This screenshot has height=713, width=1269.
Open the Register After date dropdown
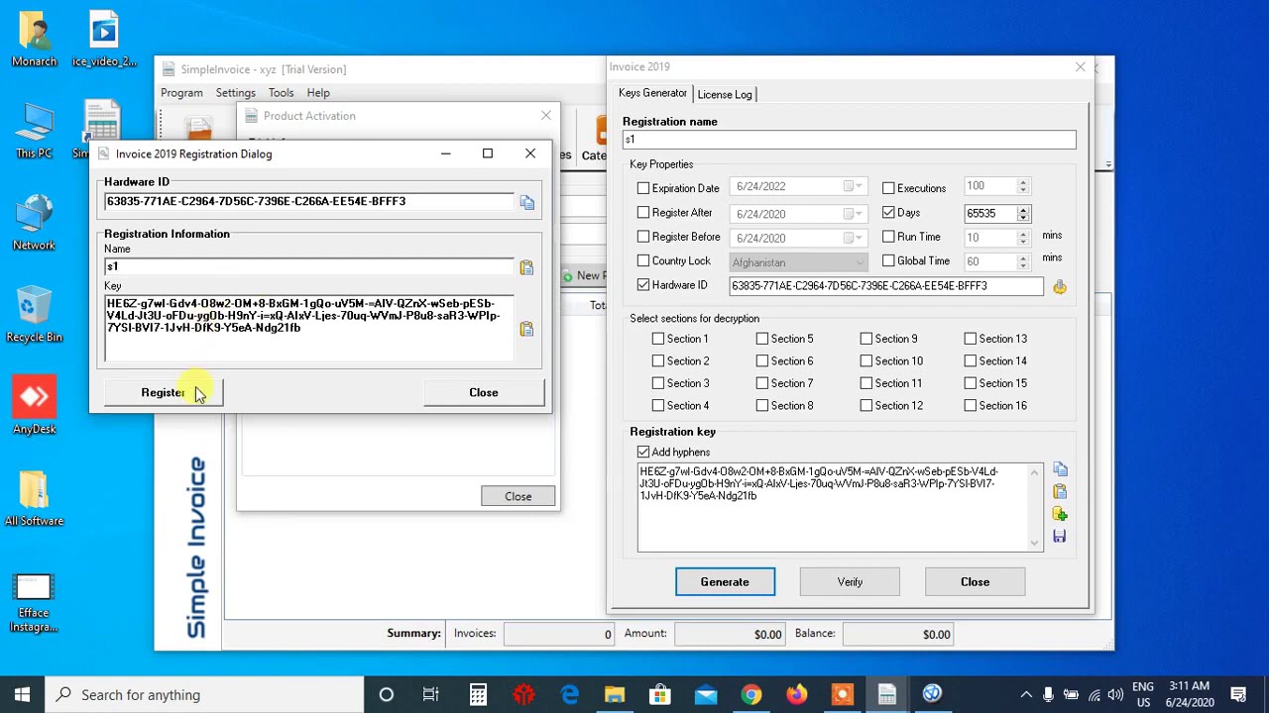click(854, 214)
